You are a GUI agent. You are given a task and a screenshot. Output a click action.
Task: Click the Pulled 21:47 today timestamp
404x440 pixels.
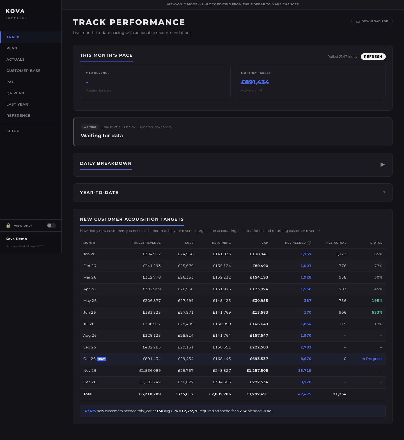point(342,57)
